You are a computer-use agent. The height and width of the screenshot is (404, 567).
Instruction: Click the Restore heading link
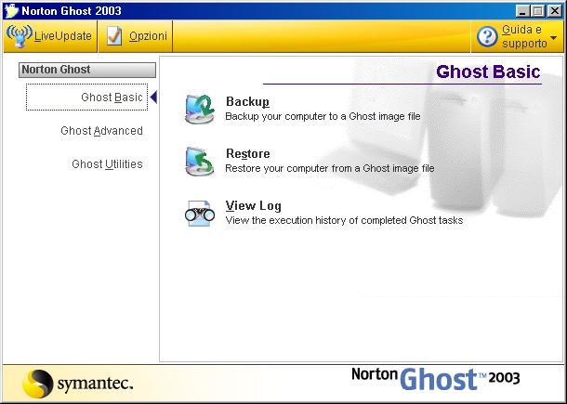click(x=247, y=153)
